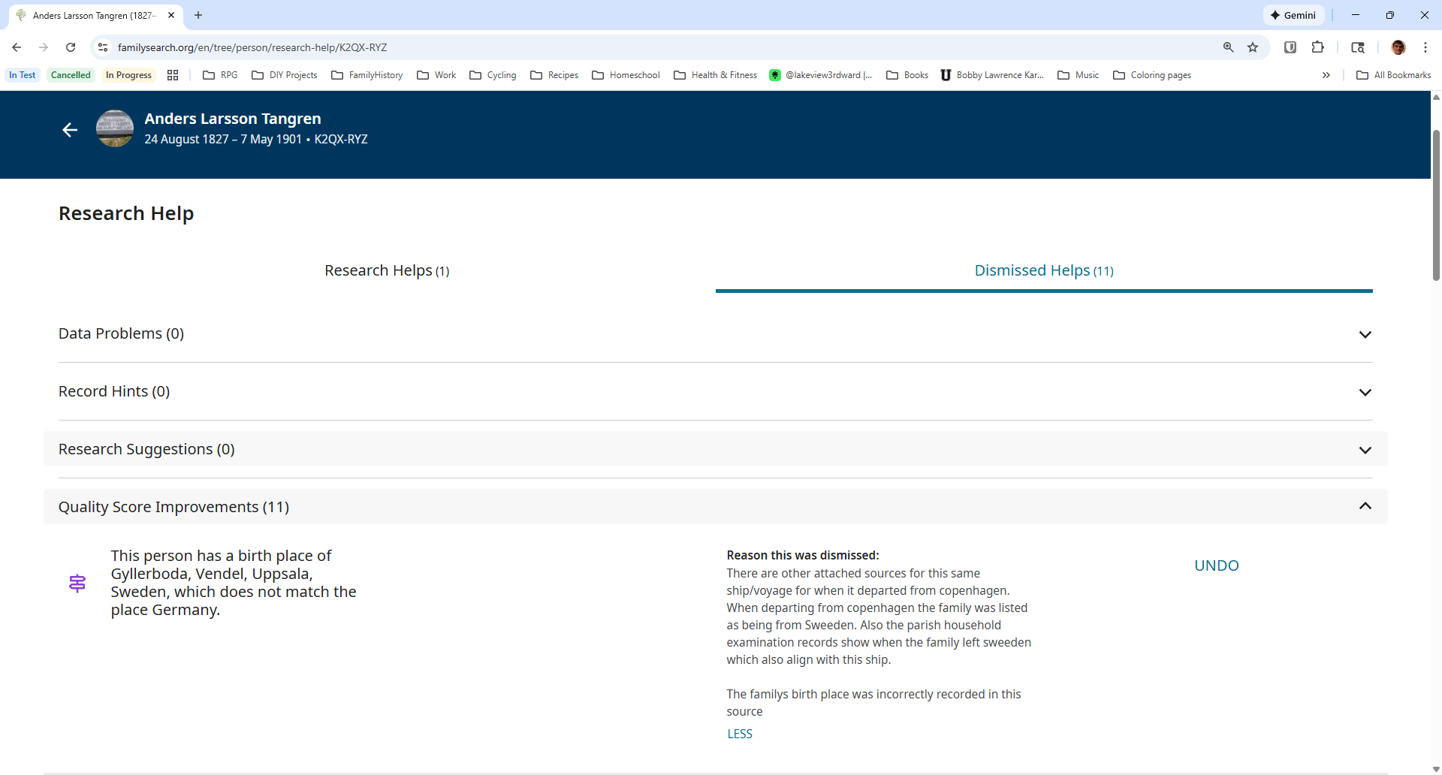Close the Anders Larsson Tangren browser tab
Viewport: 1442px width, 775px height.
[x=171, y=15]
